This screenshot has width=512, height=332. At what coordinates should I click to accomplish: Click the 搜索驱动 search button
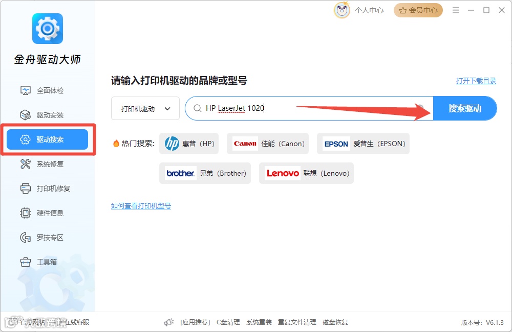[x=465, y=108]
